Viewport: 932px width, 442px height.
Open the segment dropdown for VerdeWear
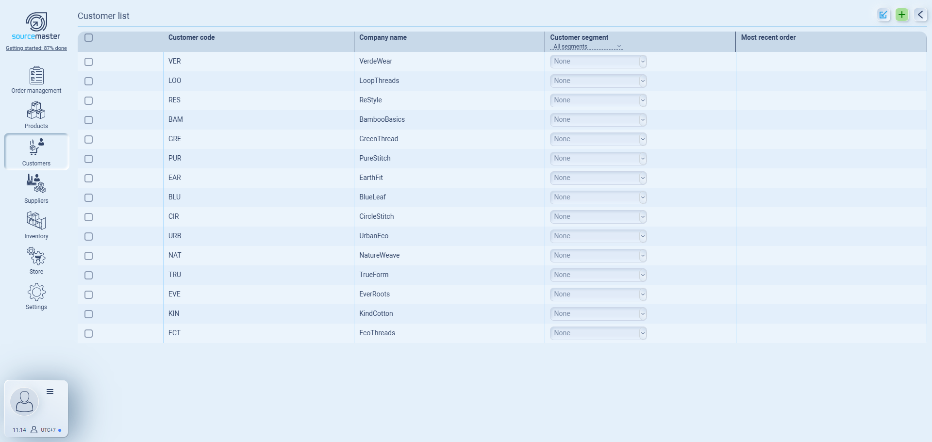(598, 62)
